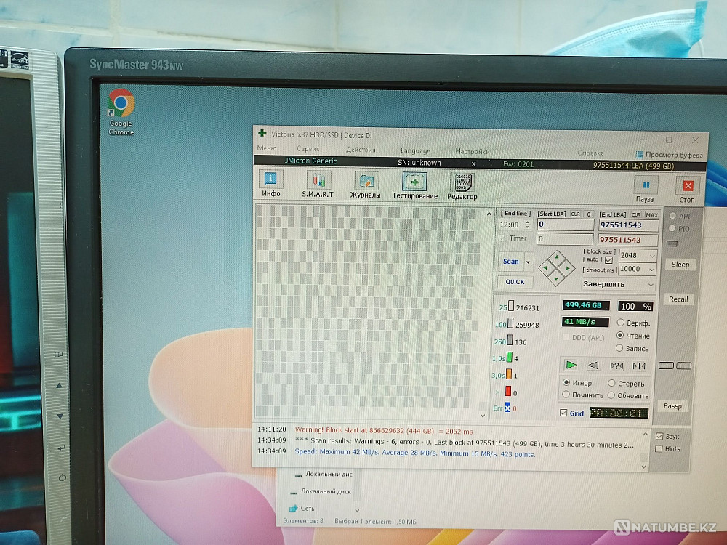Click the green 1,0s block color indicator
The image size is (727, 545).
pos(510,358)
